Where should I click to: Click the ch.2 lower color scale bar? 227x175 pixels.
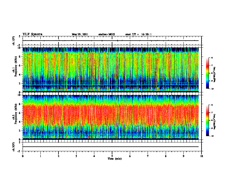pos(207,120)
